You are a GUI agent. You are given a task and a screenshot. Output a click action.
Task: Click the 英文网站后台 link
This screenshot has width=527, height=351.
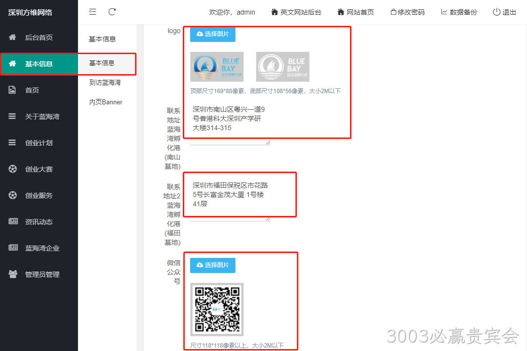pyautogui.click(x=296, y=12)
